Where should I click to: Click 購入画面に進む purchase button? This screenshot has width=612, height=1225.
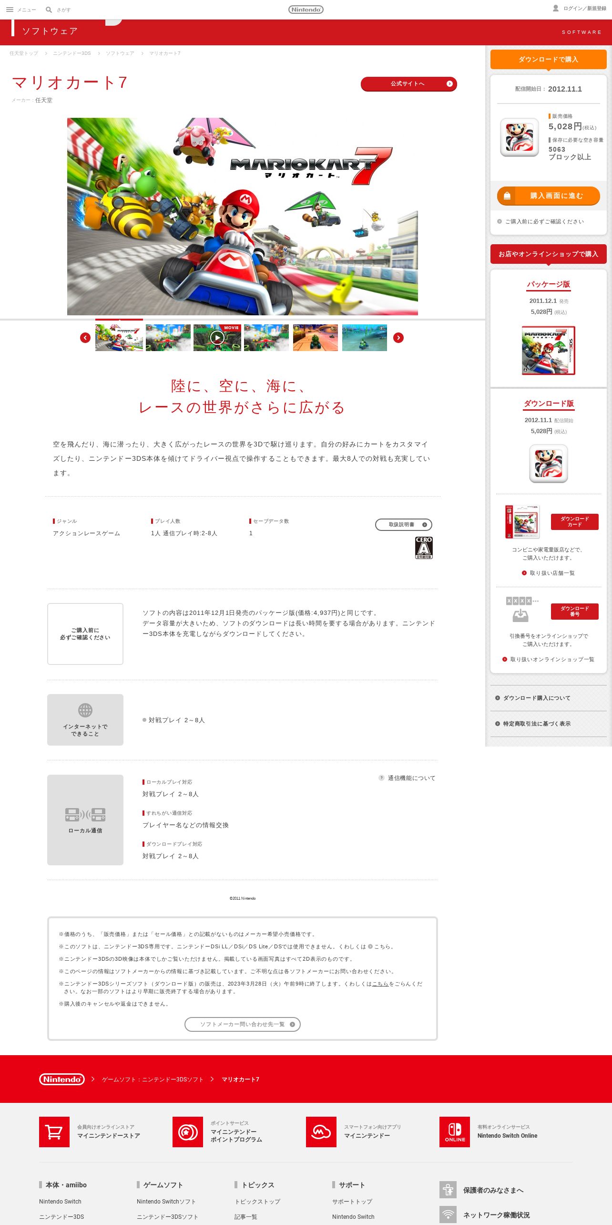549,196
